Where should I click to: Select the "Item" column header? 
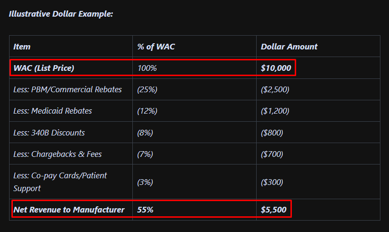(x=22, y=47)
